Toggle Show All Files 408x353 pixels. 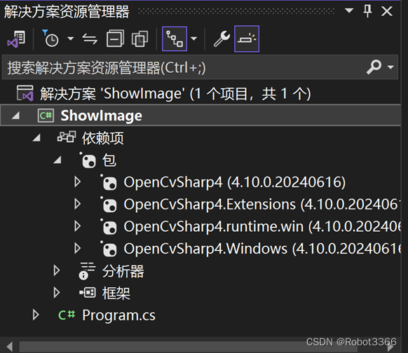[140, 39]
